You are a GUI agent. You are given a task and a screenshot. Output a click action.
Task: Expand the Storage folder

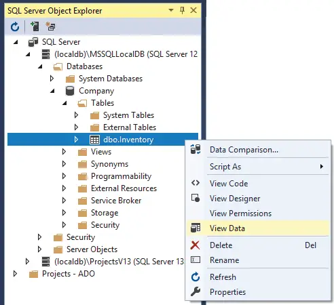(64, 213)
